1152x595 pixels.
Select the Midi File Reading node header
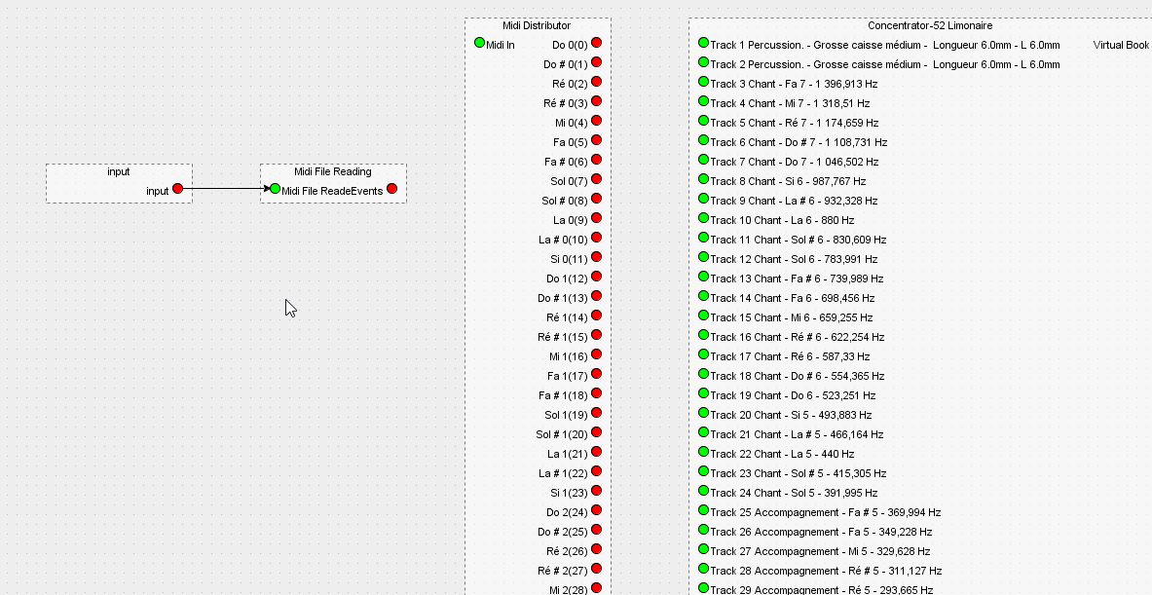333,171
